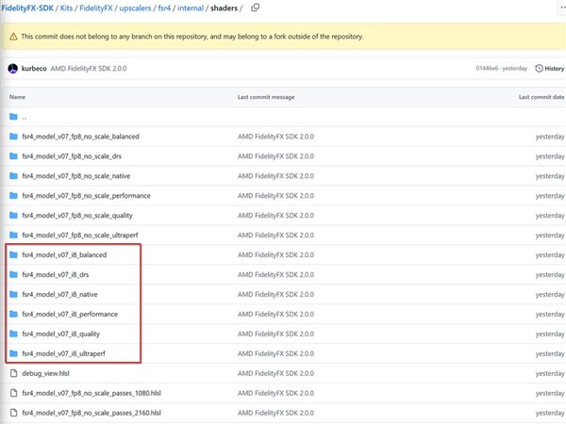This screenshot has width=566, height=424.
Task: Open fsr4_model_v07_i8_drs folder
Action: coord(56,275)
